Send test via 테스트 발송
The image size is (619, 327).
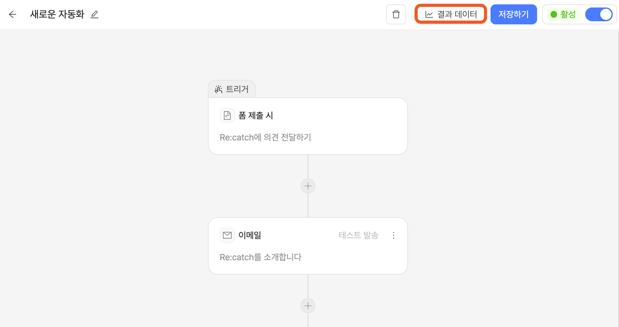(x=359, y=235)
